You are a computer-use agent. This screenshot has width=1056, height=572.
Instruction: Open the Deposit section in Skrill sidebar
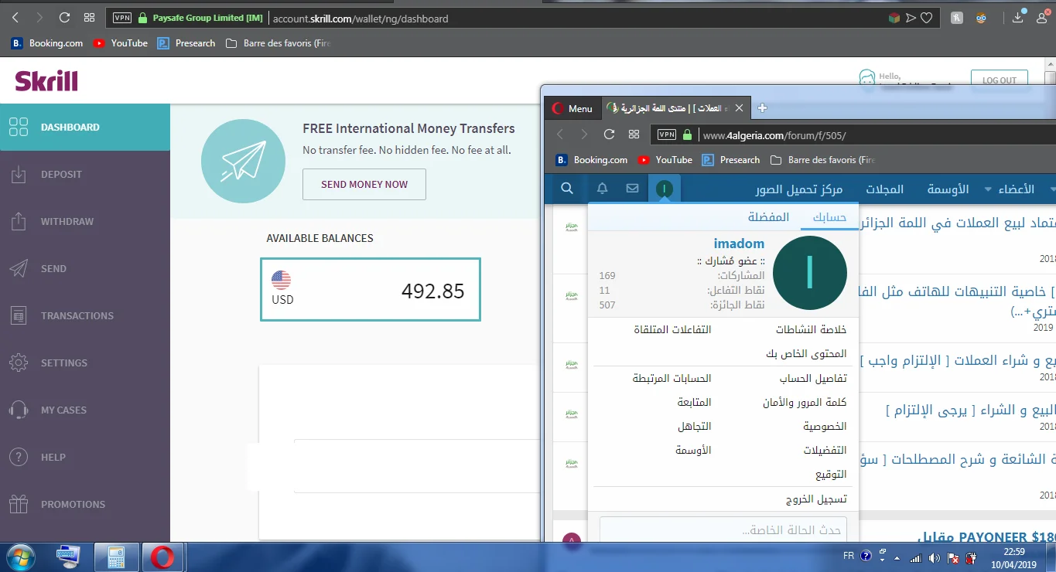pos(61,175)
